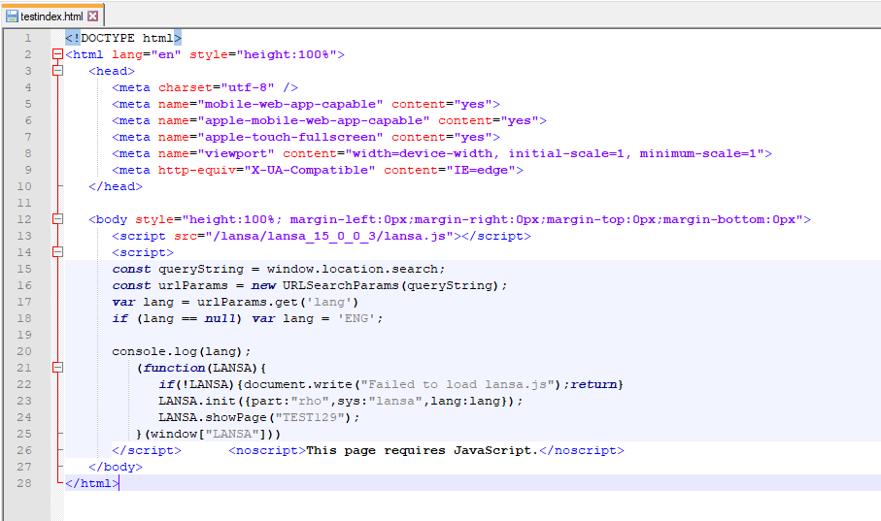Close the testindex.html tab
The image size is (881, 521).
[x=93, y=16]
